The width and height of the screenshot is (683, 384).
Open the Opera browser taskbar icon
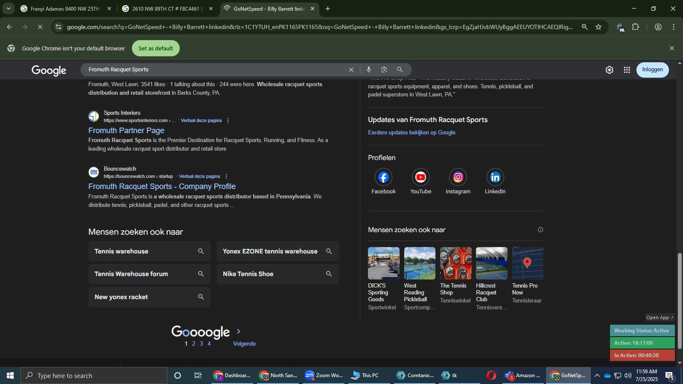(x=491, y=375)
